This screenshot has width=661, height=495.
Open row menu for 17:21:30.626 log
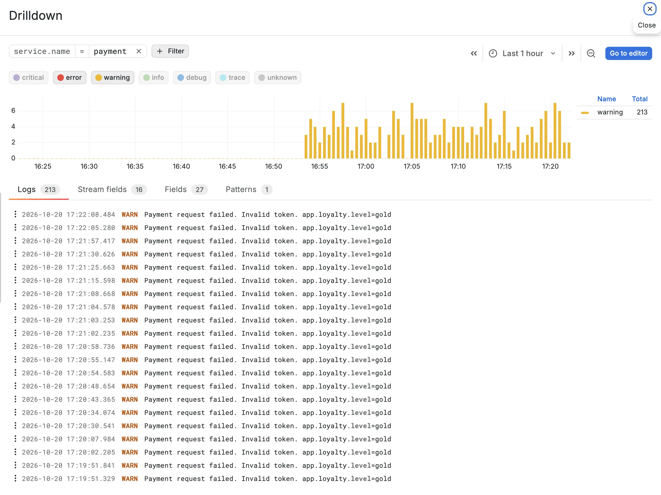(x=15, y=254)
